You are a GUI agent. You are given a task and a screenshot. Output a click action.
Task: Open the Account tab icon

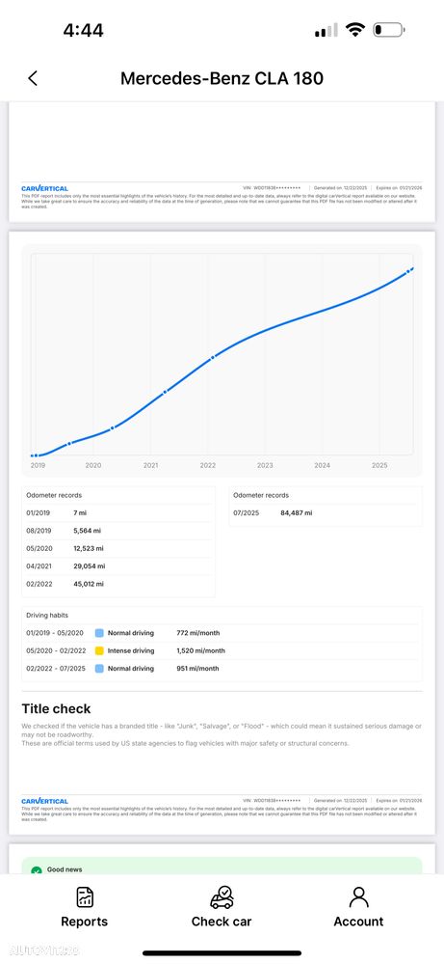pyautogui.click(x=358, y=897)
